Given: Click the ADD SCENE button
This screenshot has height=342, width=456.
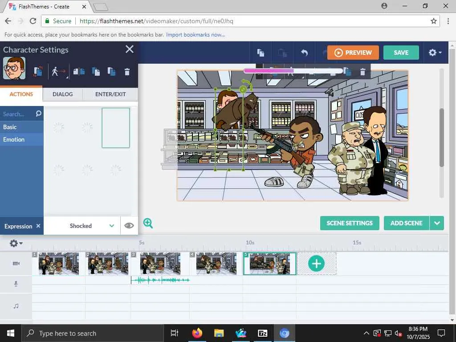Looking at the screenshot, I should coord(406,223).
